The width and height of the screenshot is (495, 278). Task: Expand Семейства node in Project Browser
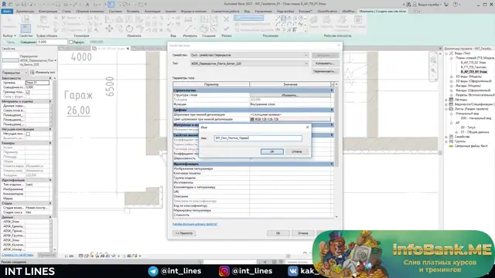[446, 137]
